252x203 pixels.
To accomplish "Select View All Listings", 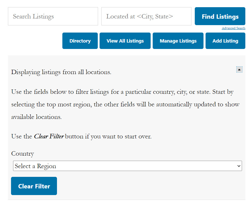I will (125, 41).
